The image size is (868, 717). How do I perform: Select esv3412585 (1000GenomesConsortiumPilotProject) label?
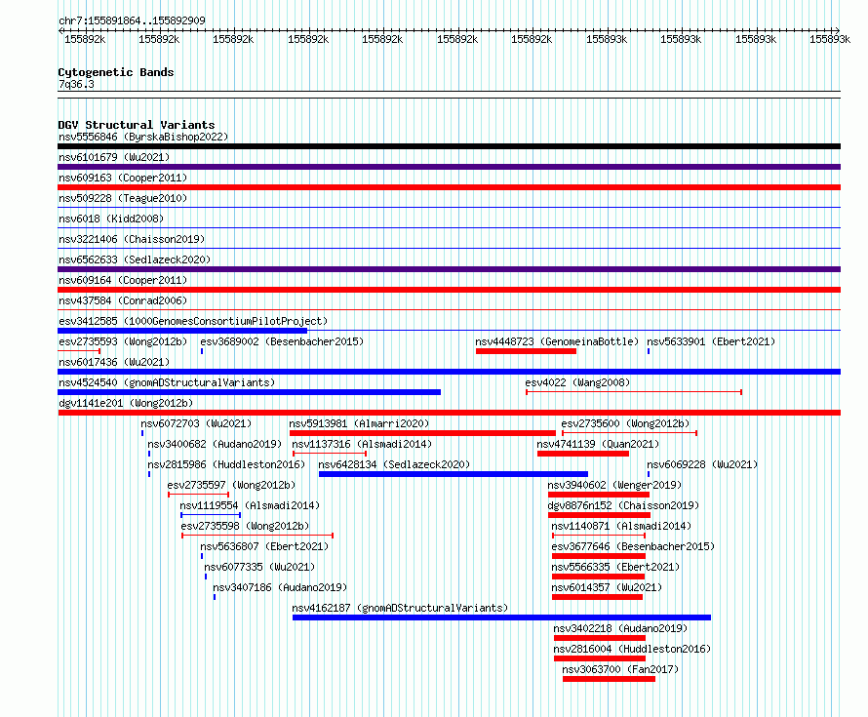pos(193,321)
